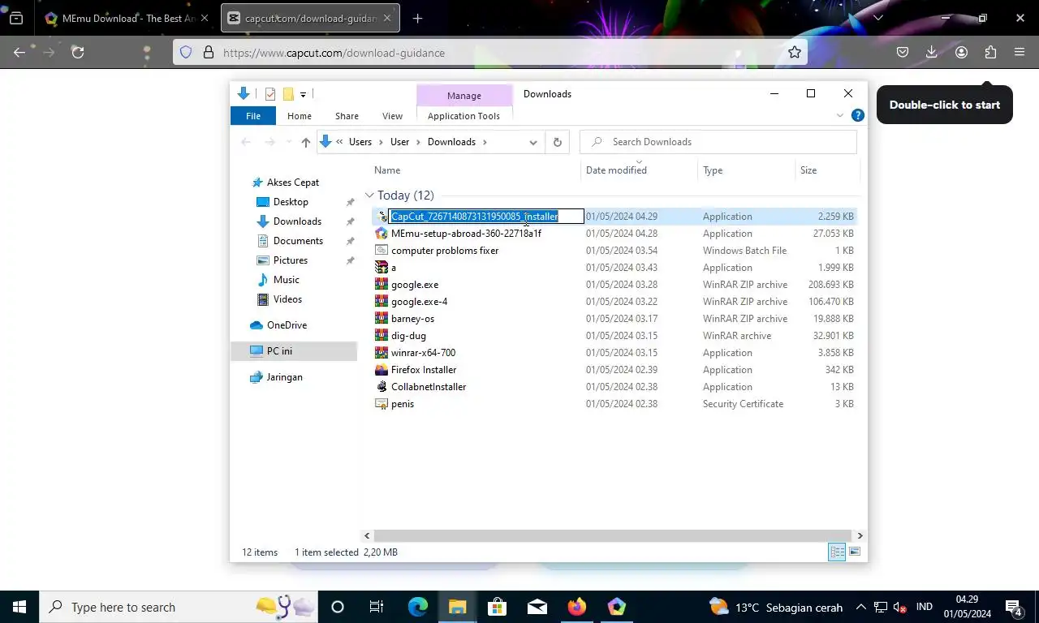Image resolution: width=1039 pixels, height=623 pixels.
Task: Open Videos in the navigation pane
Action: tap(287, 299)
